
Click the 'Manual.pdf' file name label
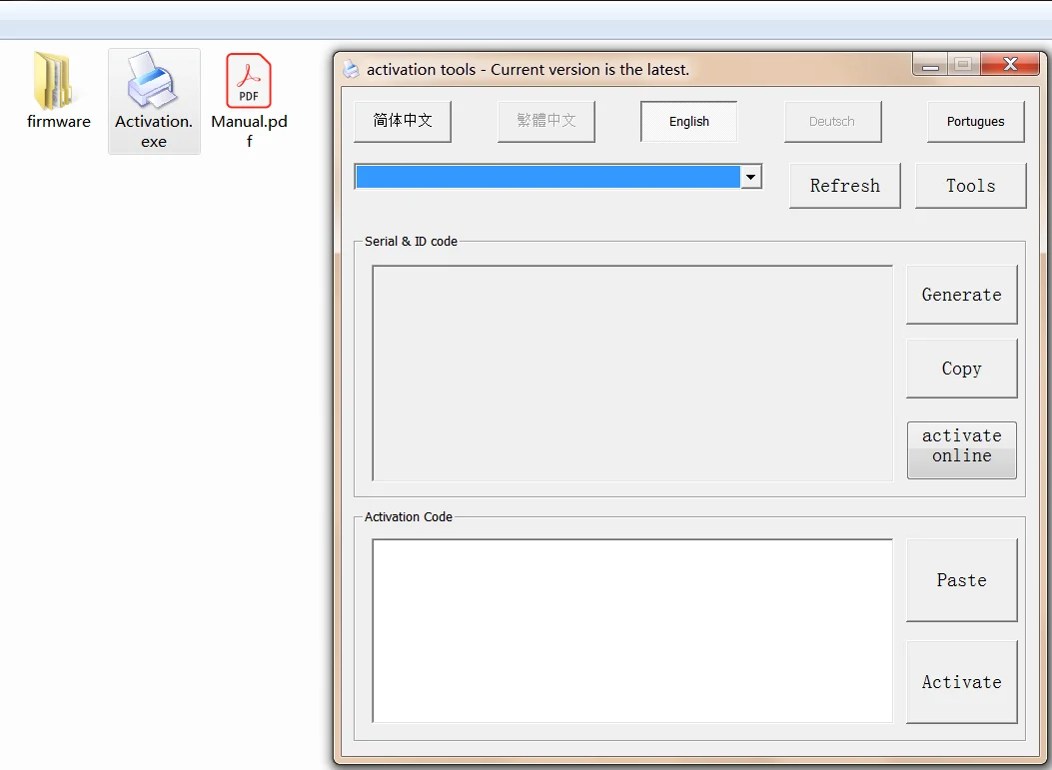(x=249, y=132)
